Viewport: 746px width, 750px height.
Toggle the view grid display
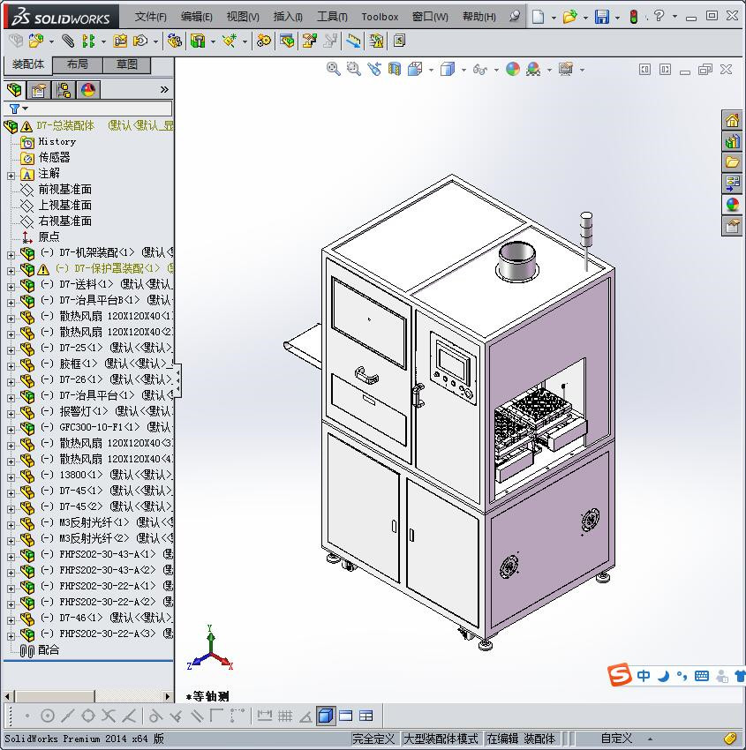pos(283,716)
